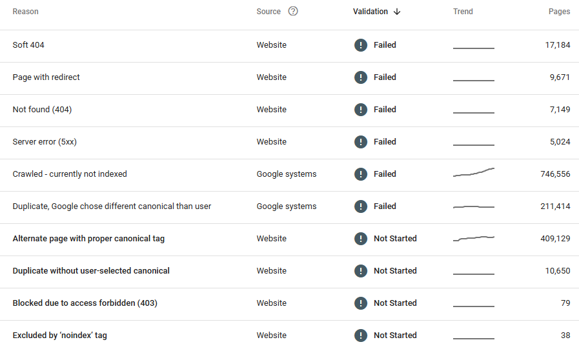Click Failed icon in Not found (404) row
This screenshot has height=351, width=579.
[360, 110]
